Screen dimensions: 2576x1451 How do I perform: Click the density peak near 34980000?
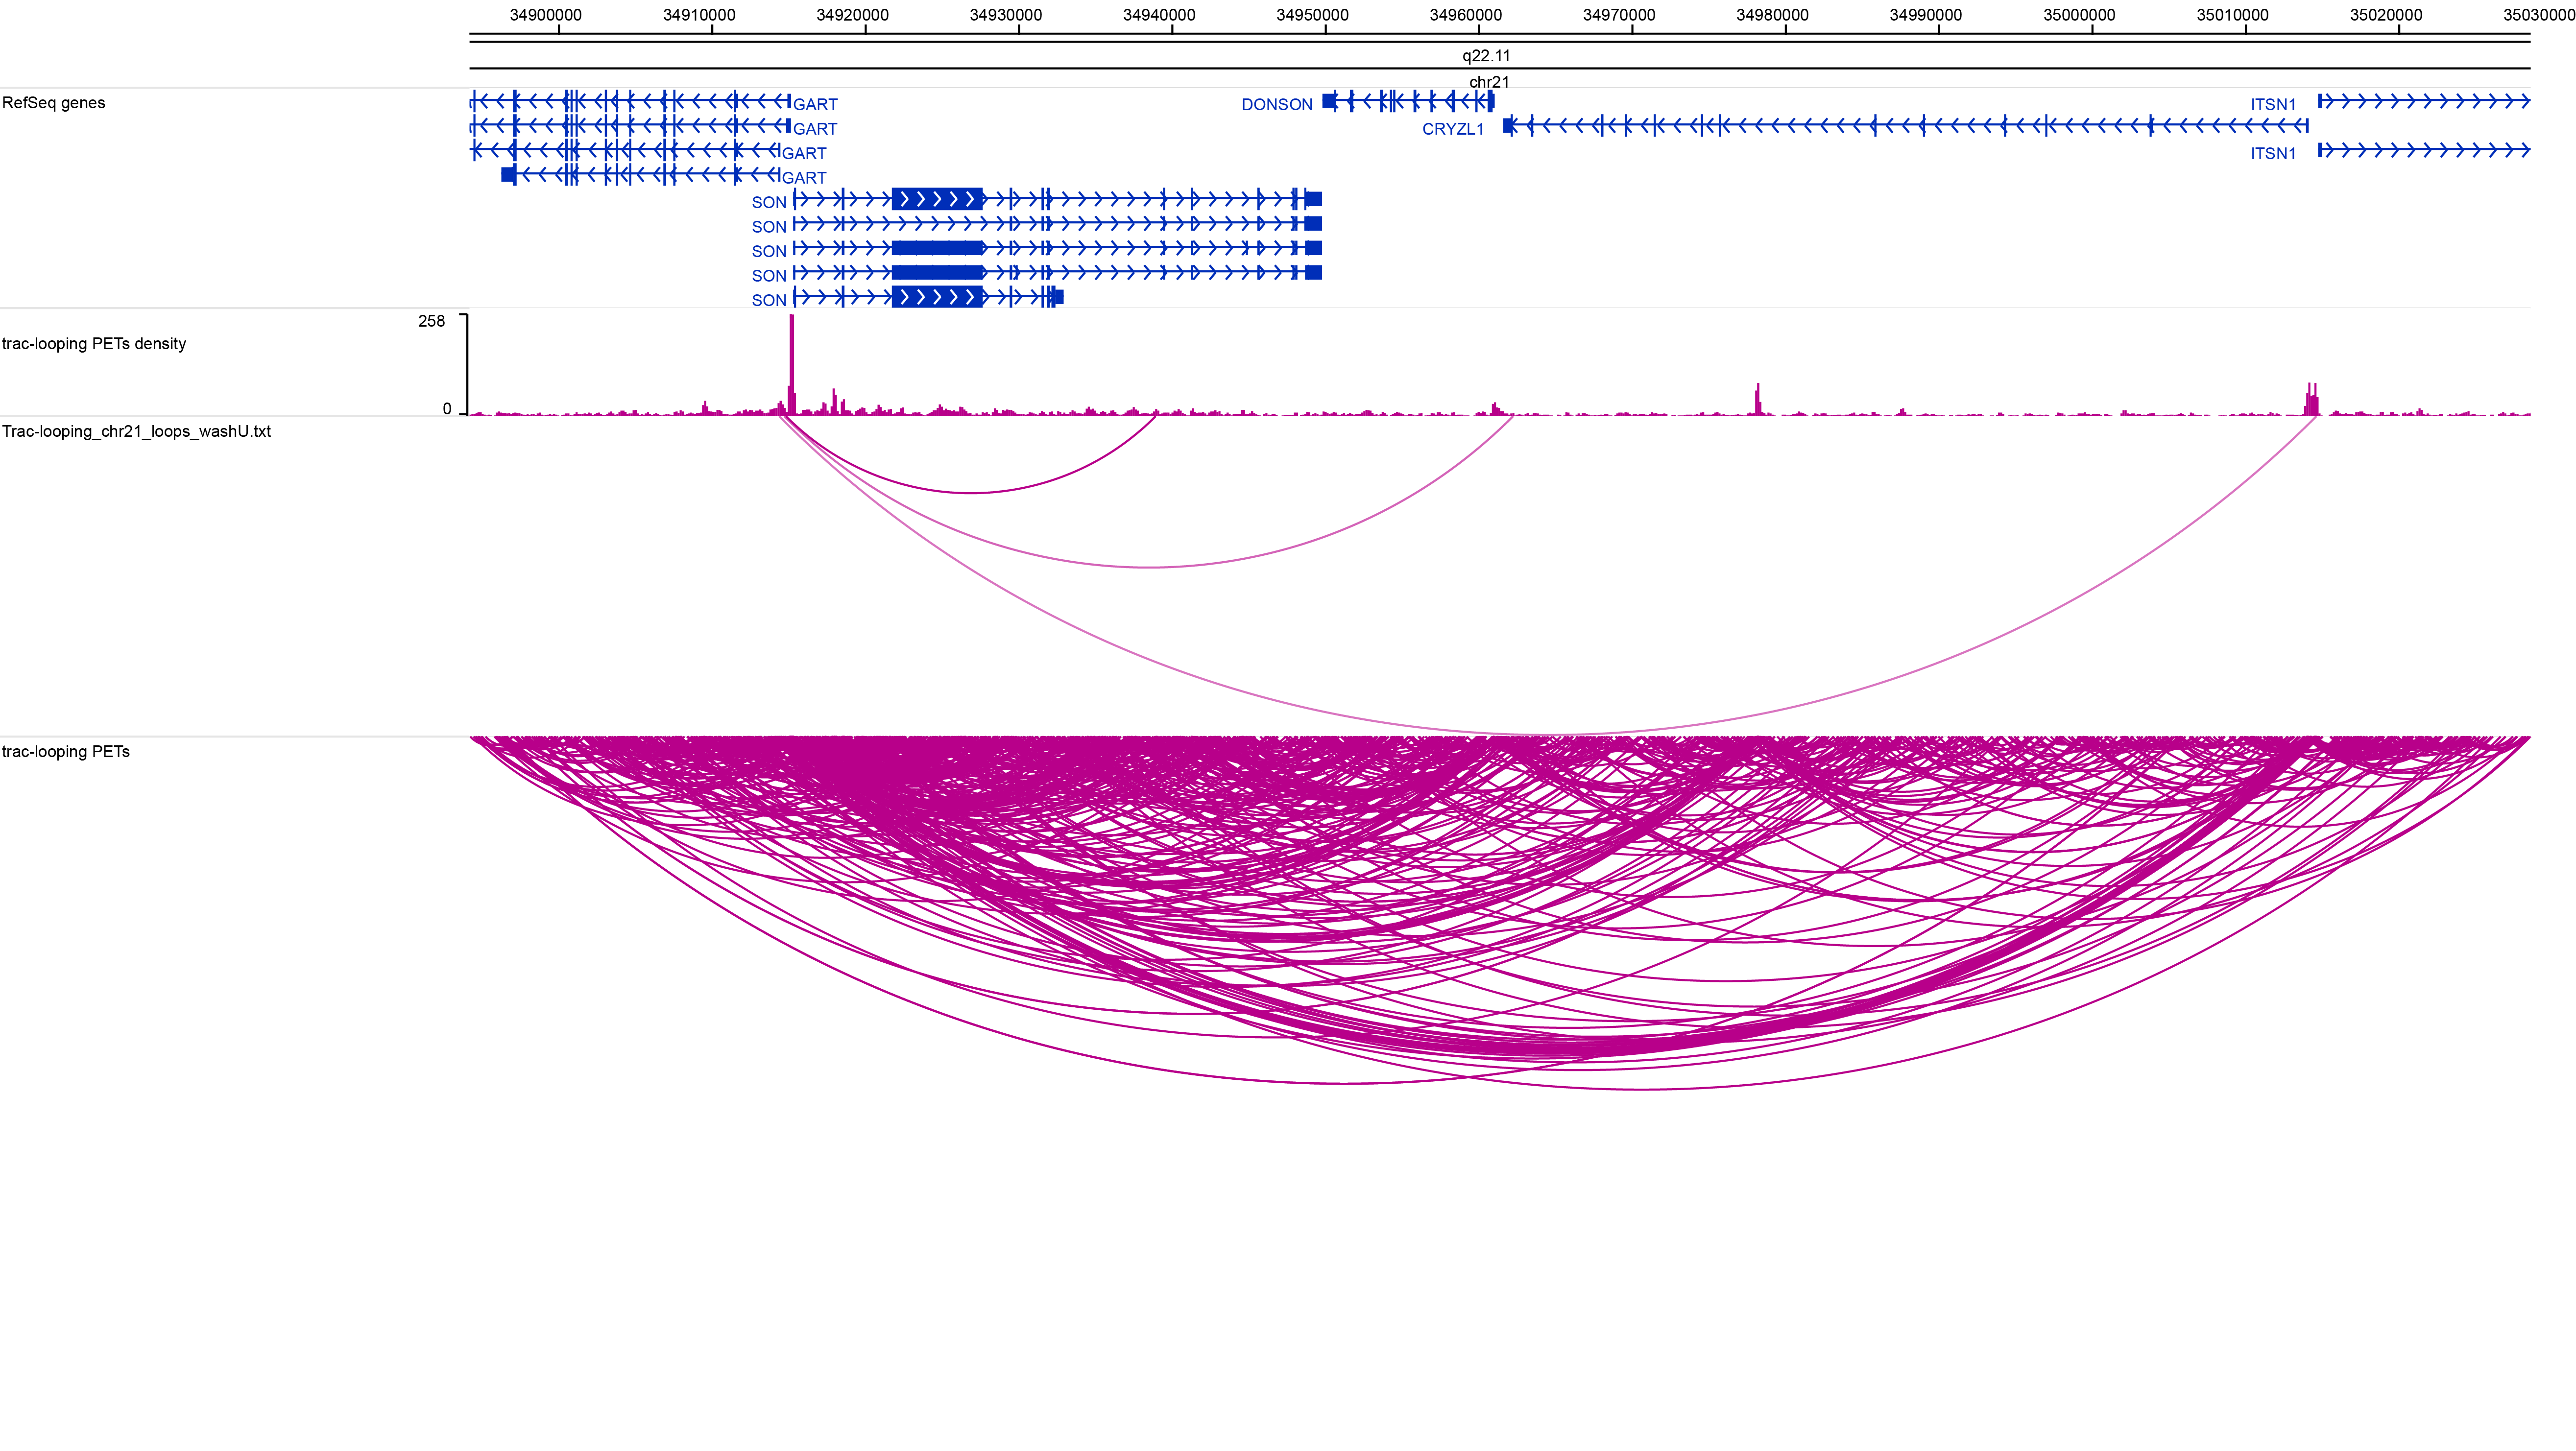[x=1758, y=399]
